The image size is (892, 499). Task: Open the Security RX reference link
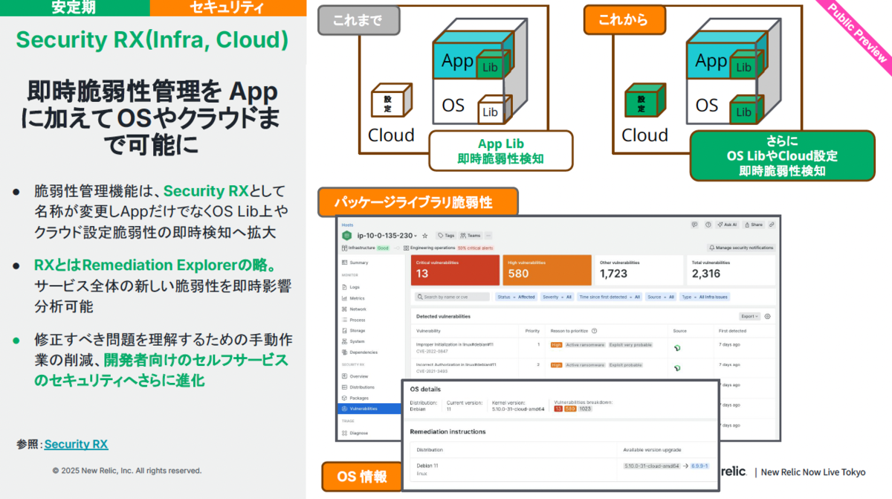[x=76, y=444]
